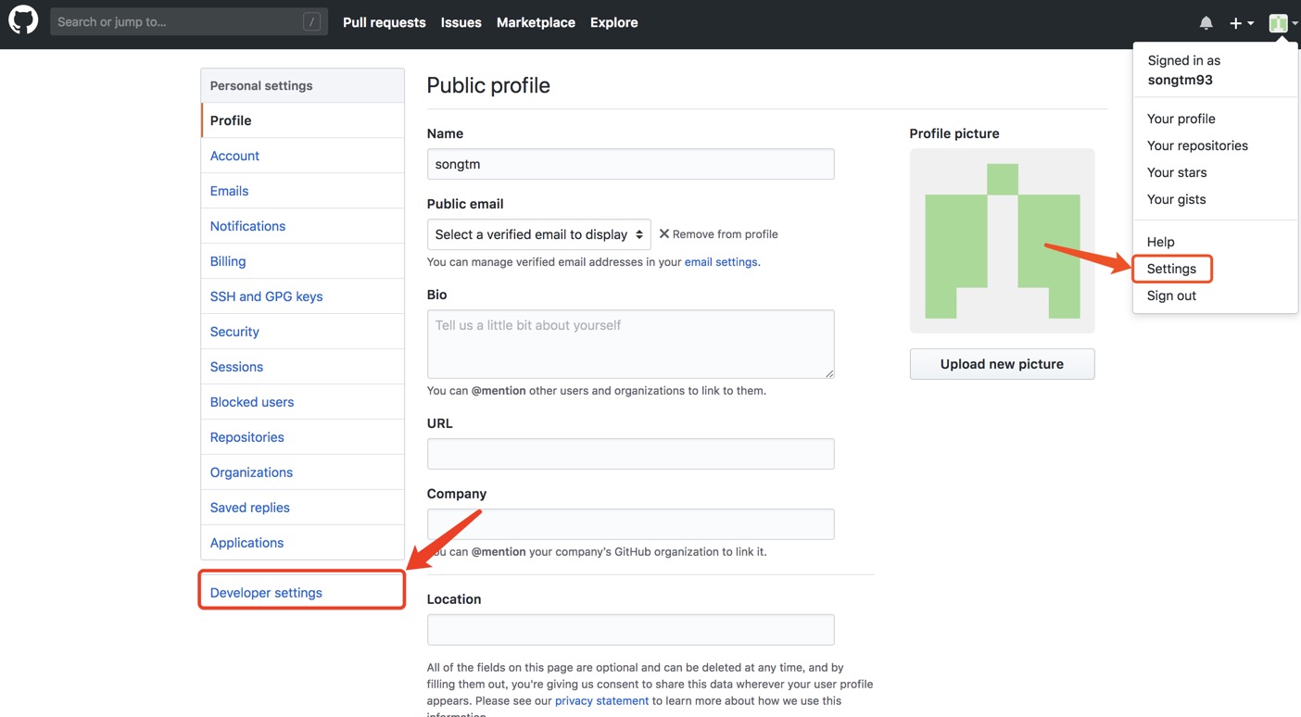
Task: Open SSH and GPG keys settings
Action: point(302,296)
